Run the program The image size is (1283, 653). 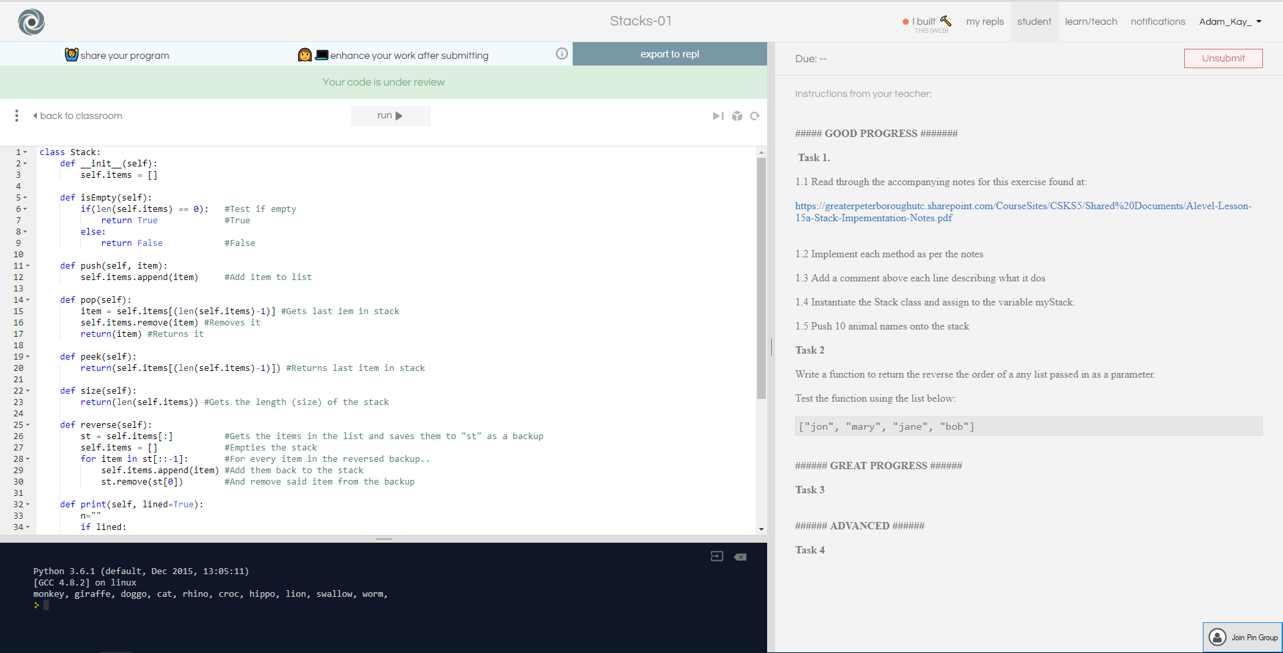coord(391,116)
